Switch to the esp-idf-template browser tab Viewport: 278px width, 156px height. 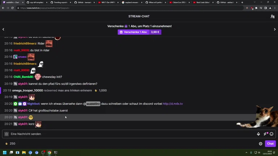37,3
